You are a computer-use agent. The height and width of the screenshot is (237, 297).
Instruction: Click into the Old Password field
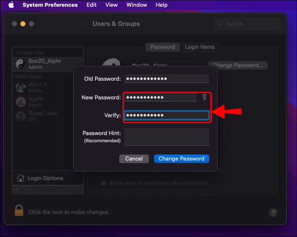coord(166,79)
